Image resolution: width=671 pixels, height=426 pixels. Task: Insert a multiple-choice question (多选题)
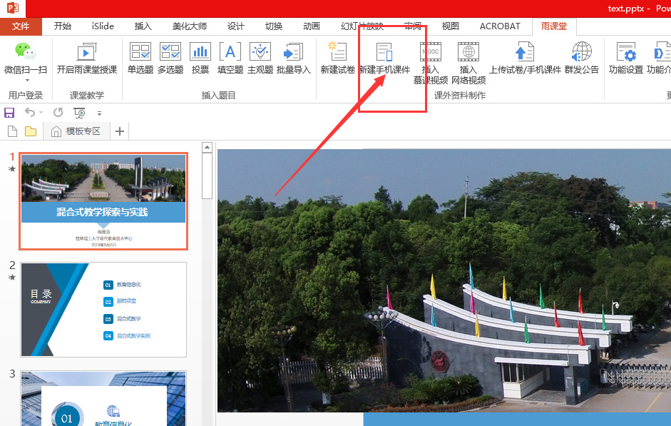pyautogui.click(x=170, y=59)
